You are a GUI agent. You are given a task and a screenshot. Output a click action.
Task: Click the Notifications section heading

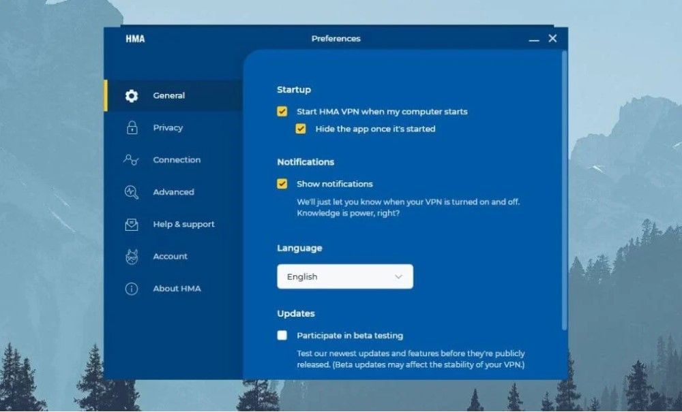pos(306,162)
